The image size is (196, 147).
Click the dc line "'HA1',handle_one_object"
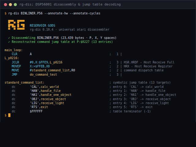coord(51,95)
